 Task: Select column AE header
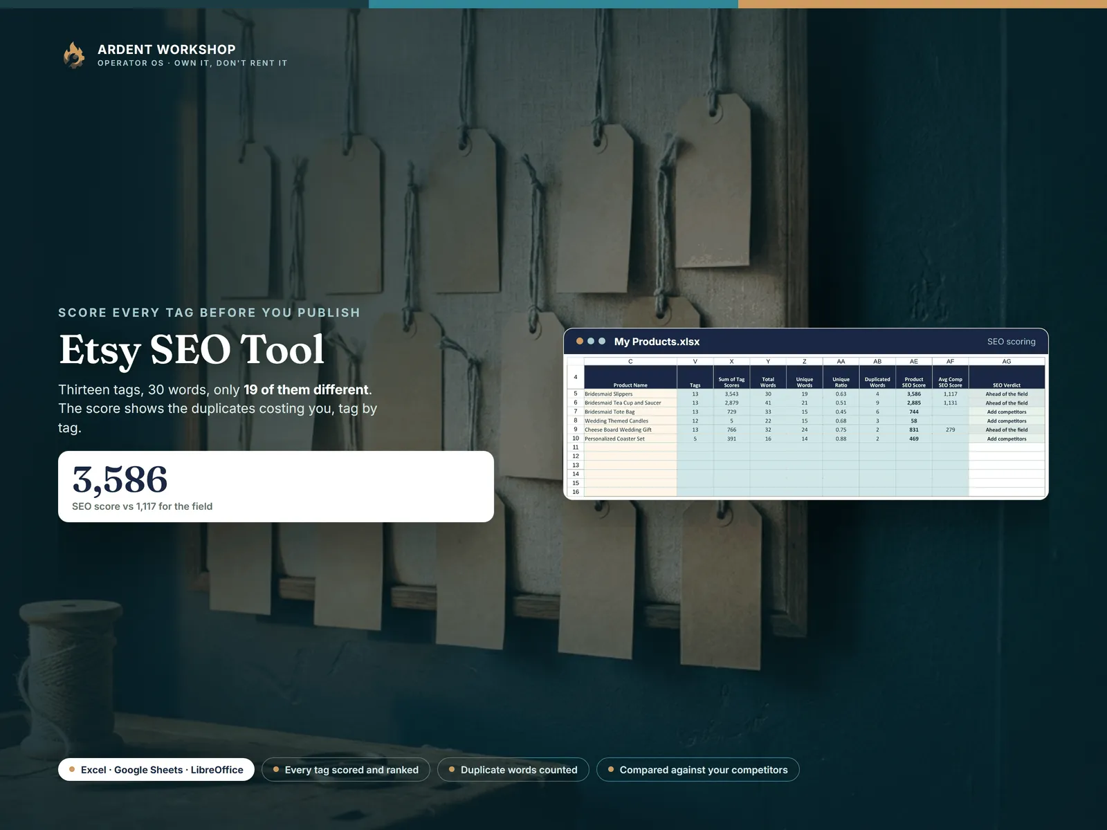pyautogui.click(x=914, y=362)
